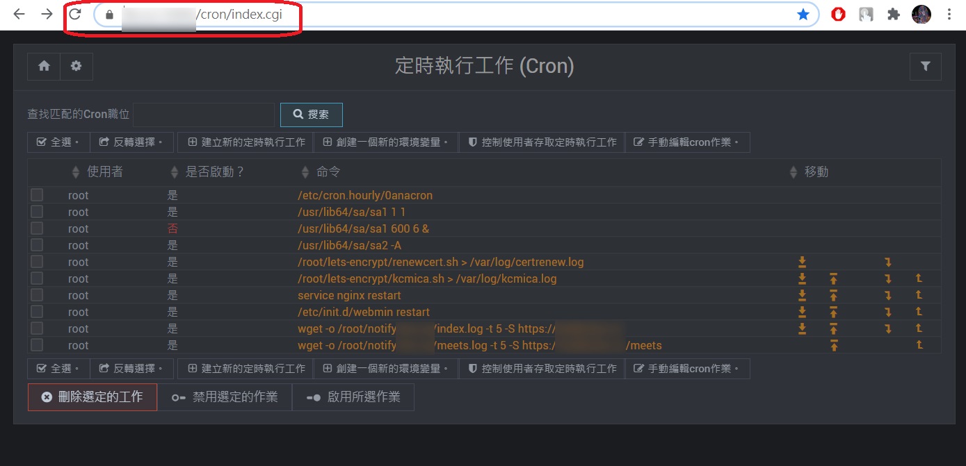
Task: Open the module configuration gear icon
Action: (x=77, y=66)
